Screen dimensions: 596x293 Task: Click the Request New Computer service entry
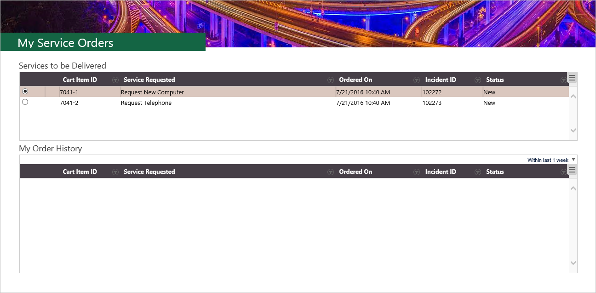click(x=152, y=92)
